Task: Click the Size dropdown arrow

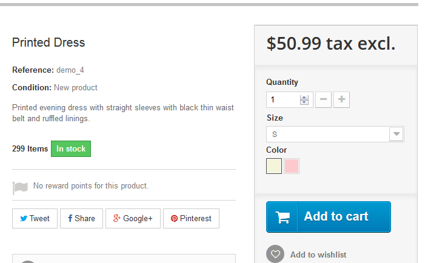Action: (396, 134)
